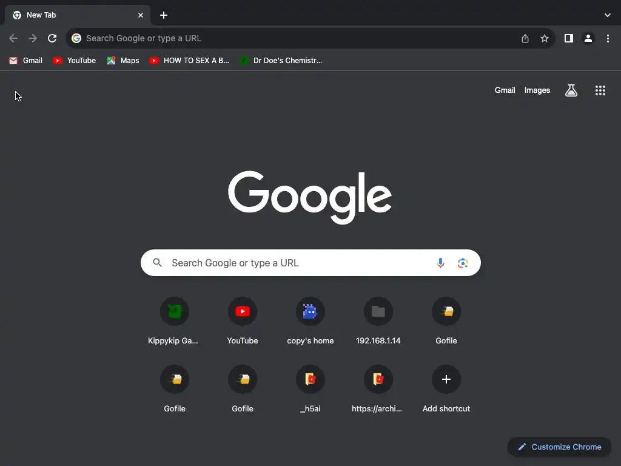621x466 pixels.
Task: Click the share icon in the address bar
Action: click(525, 38)
